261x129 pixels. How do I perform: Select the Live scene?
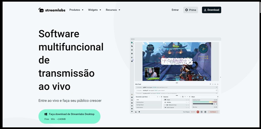149,100
